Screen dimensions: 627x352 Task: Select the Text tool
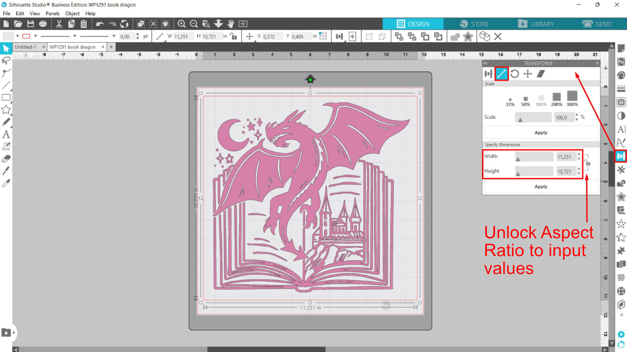point(6,134)
